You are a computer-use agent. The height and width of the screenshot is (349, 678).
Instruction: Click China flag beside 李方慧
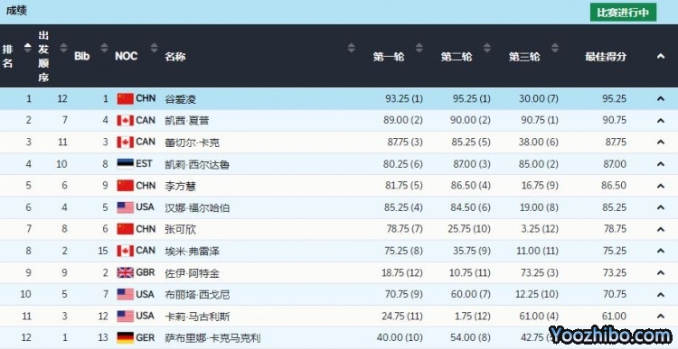pyautogui.click(x=126, y=186)
